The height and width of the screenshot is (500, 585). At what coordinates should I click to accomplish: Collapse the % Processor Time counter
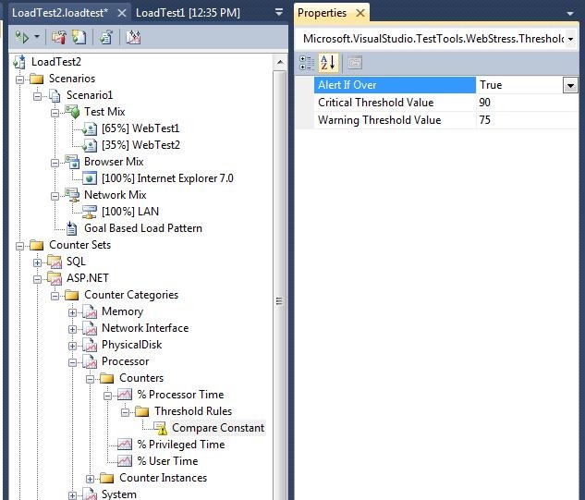coord(107,396)
